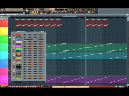Toggle song/pattern mode button in transport
This screenshot has width=129, height=96.
31,12
